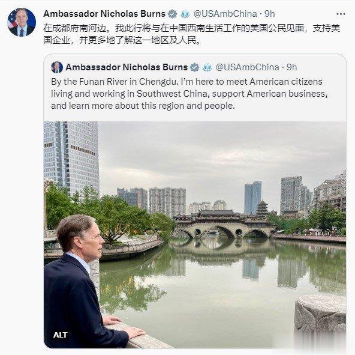Click the government seal icon in top header
The height and width of the screenshot is (355, 355).
click(185, 14)
